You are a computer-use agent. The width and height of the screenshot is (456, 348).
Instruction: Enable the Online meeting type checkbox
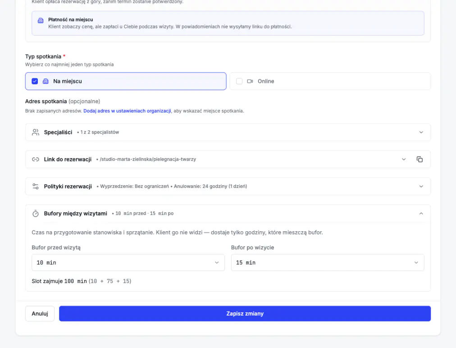[x=239, y=81]
